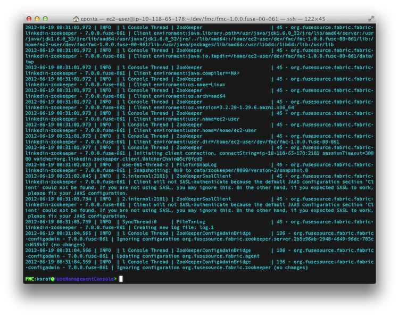
Task: Click the os.name=Linux log line
Action: coord(179,85)
